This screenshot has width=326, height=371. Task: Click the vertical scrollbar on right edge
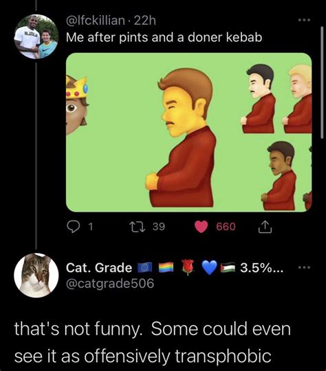tap(322, 82)
